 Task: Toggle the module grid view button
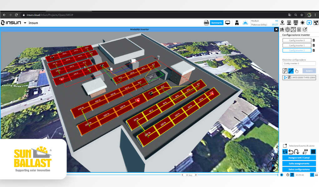point(313,152)
